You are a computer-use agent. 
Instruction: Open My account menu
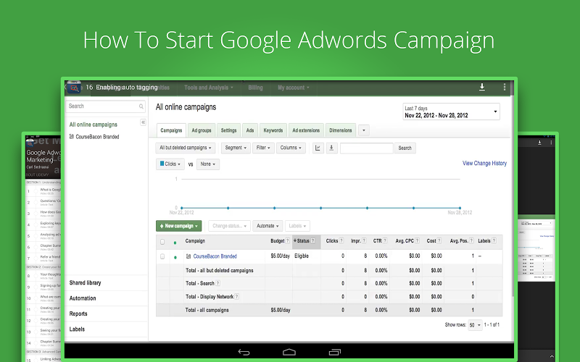294,88
